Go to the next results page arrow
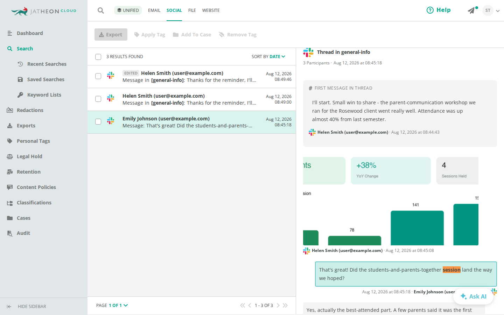Image resolution: width=504 pixels, height=315 pixels. point(278,306)
